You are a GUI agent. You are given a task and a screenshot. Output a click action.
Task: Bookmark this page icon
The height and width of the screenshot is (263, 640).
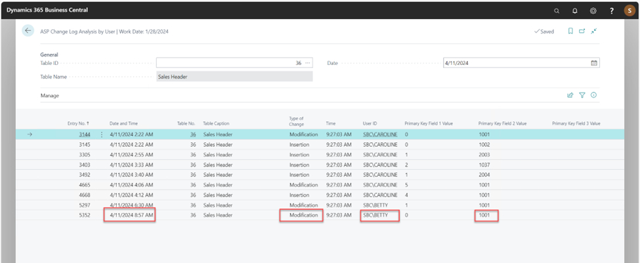[x=570, y=31]
